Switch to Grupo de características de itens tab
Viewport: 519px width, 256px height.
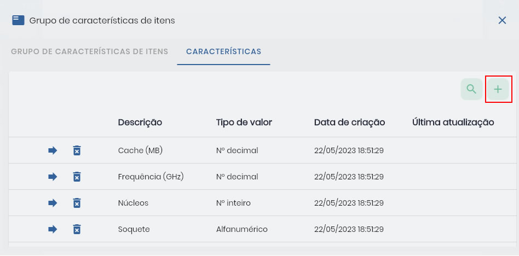click(x=89, y=51)
